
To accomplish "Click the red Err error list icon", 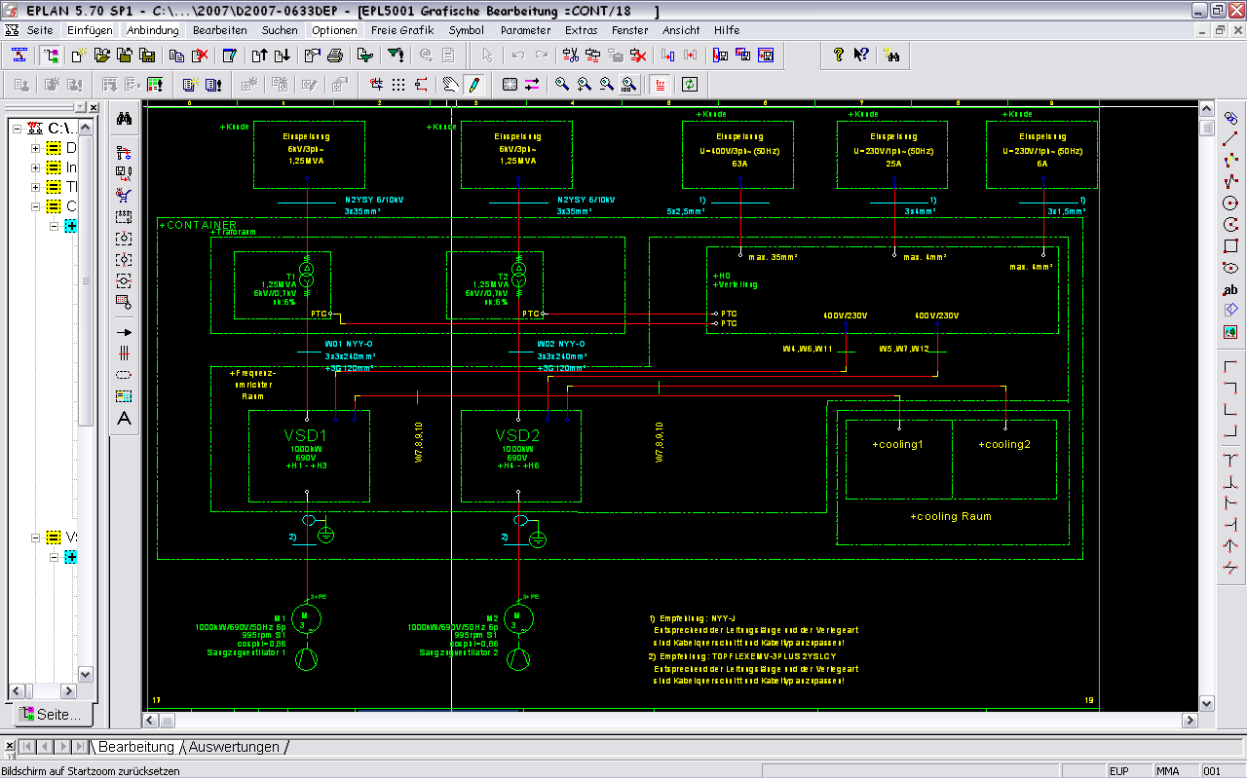I will coord(661,85).
